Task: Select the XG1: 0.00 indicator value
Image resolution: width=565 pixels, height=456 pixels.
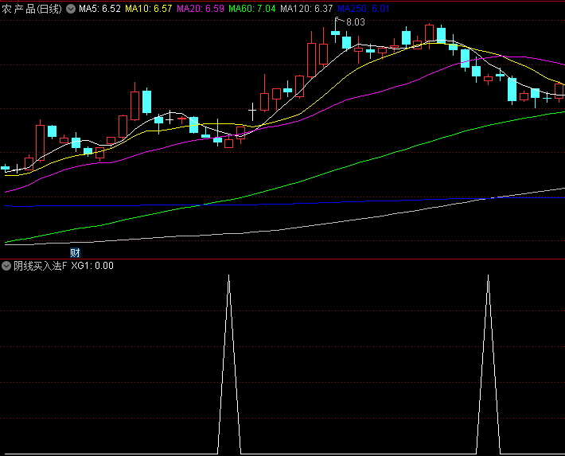Action: [92, 266]
